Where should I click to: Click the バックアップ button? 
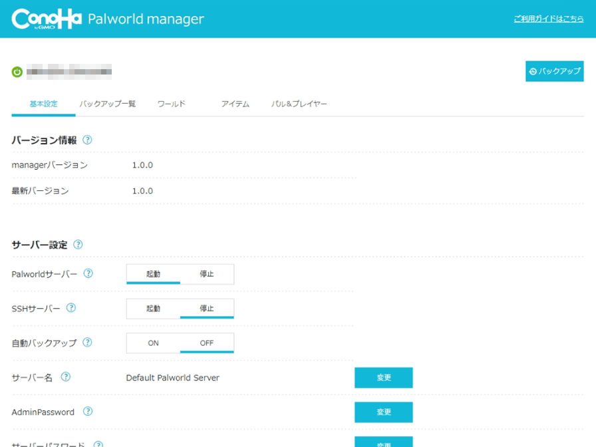pyautogui.click(x=555, y=71)
